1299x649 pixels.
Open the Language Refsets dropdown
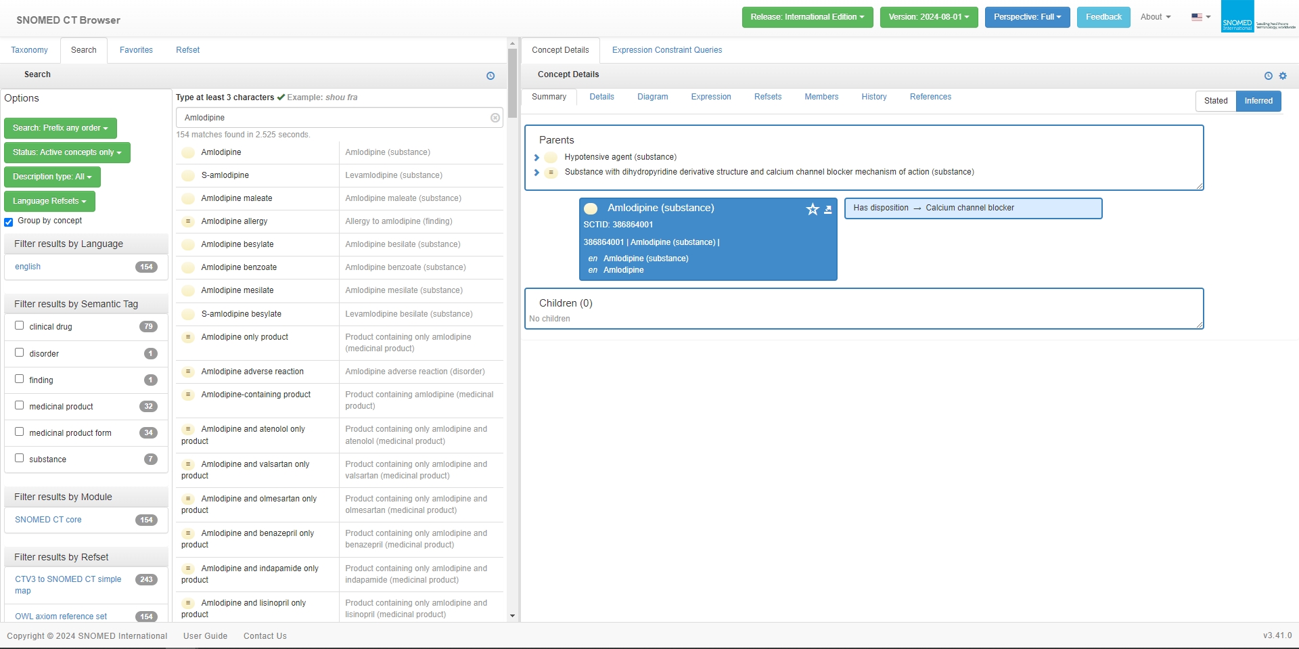[49, 201]
